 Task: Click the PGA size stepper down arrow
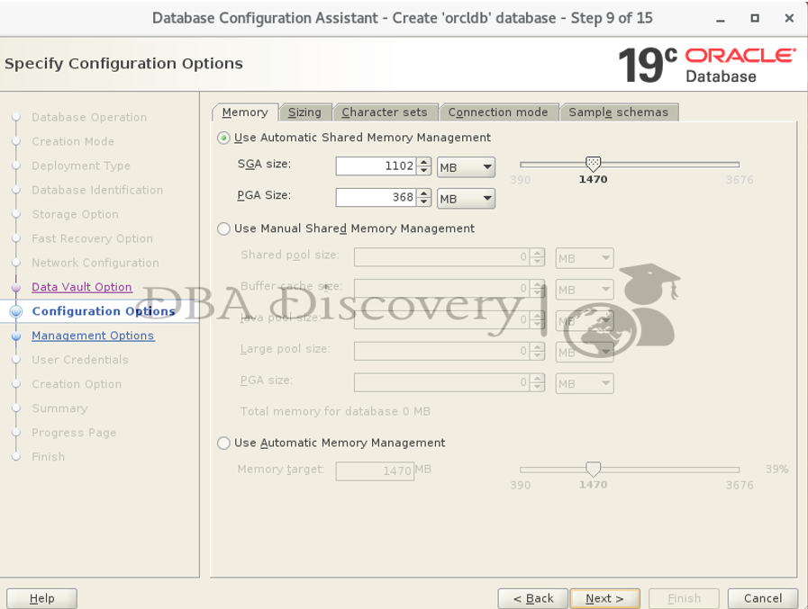424,202
